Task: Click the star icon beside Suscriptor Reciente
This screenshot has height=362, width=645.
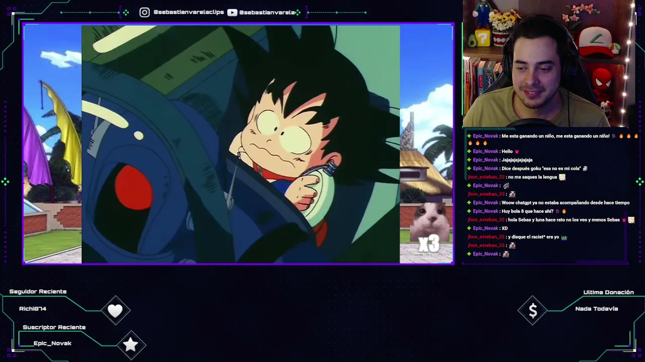Action: click(131, 344)
